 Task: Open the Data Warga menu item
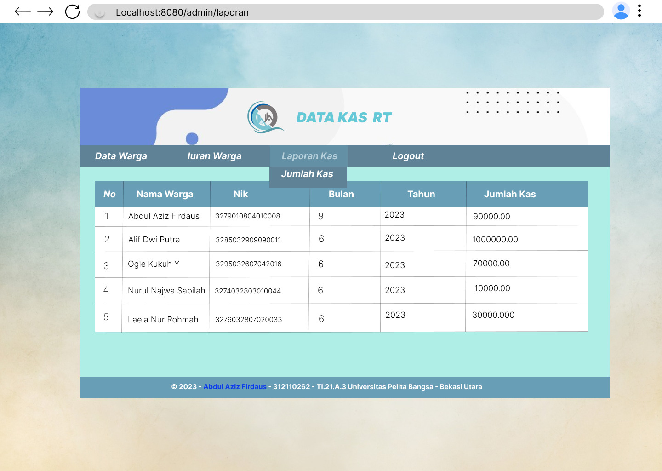point(121,156)
